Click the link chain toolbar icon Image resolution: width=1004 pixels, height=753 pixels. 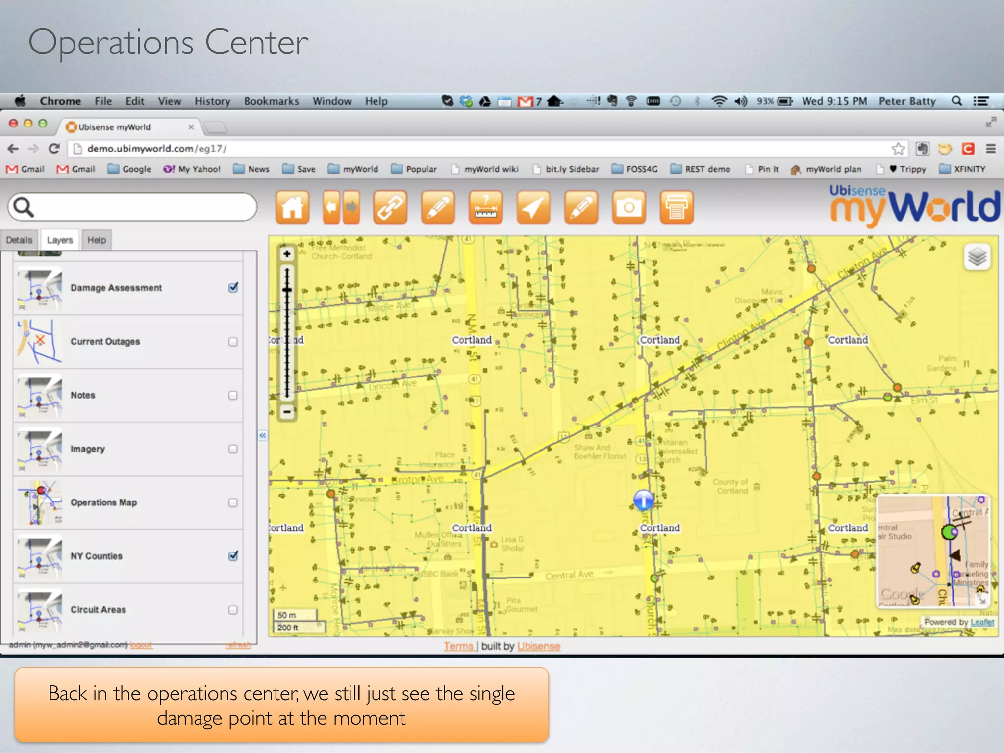(389, 207)
